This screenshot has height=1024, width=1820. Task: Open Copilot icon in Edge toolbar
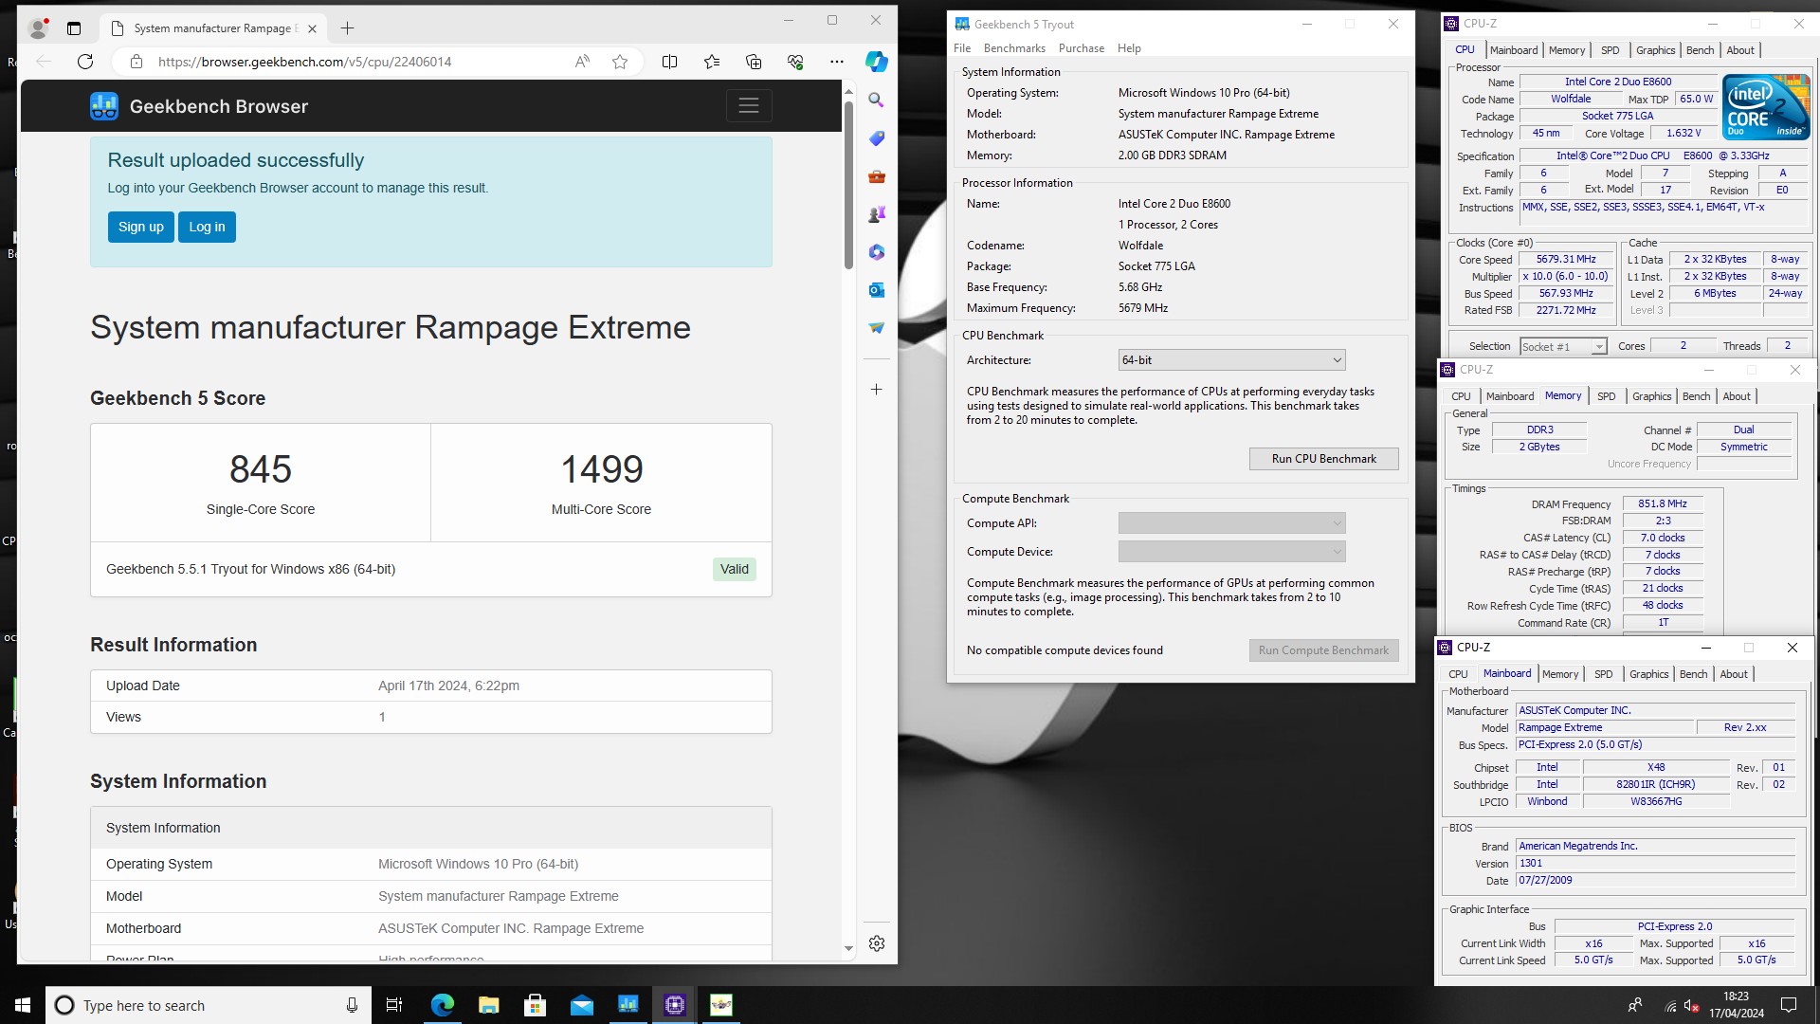877,62
